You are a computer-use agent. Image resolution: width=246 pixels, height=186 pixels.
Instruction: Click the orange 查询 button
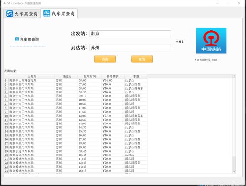(x=105, y=59)
